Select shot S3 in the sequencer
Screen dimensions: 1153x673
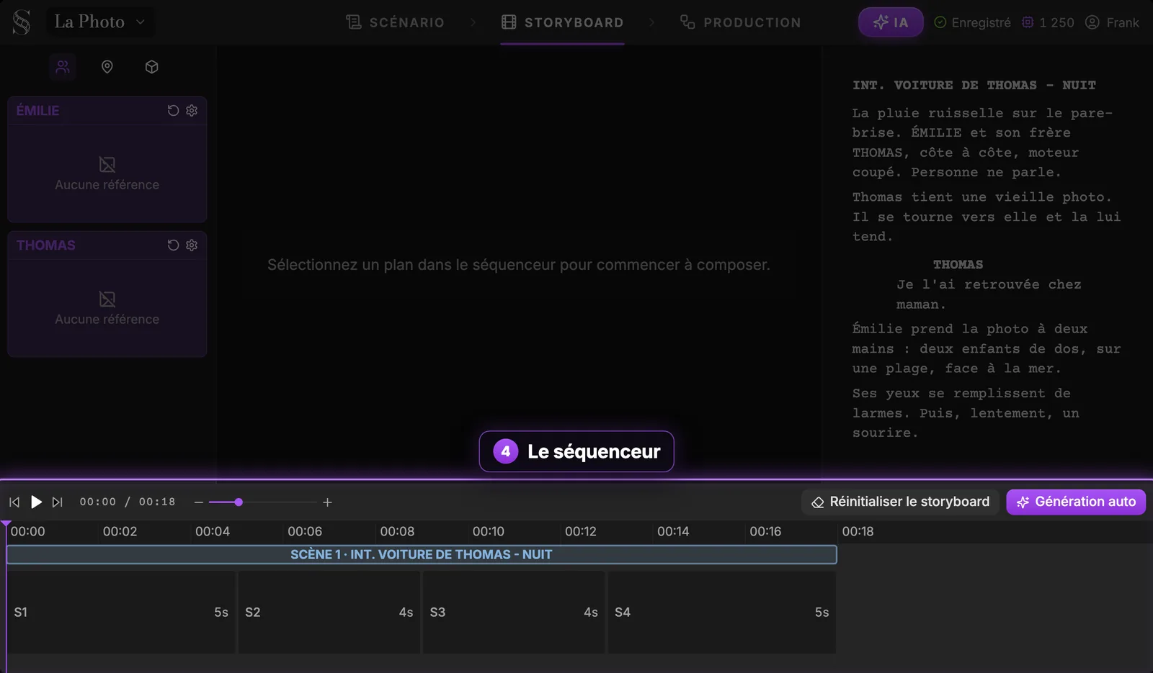click(x=514, y=613)
